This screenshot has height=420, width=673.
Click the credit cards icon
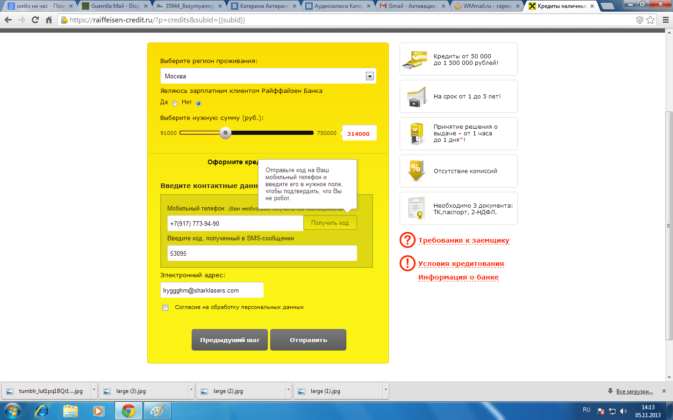coord(415,59)
